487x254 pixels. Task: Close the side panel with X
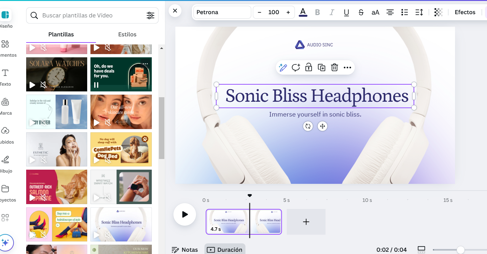click(x=175, y=11)
